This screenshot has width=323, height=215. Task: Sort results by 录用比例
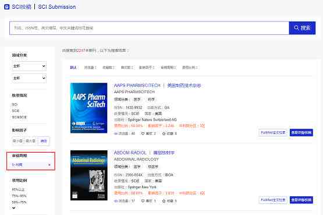pos(190,68)
